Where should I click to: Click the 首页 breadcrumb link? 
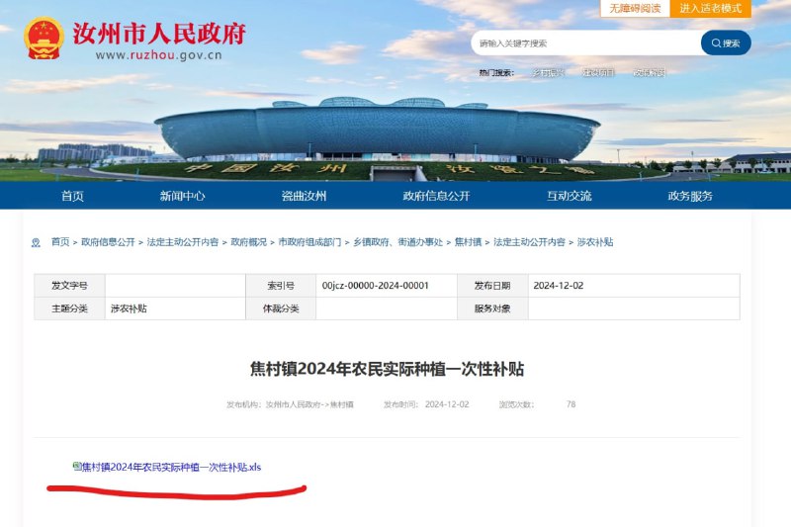tap(60, 242)
